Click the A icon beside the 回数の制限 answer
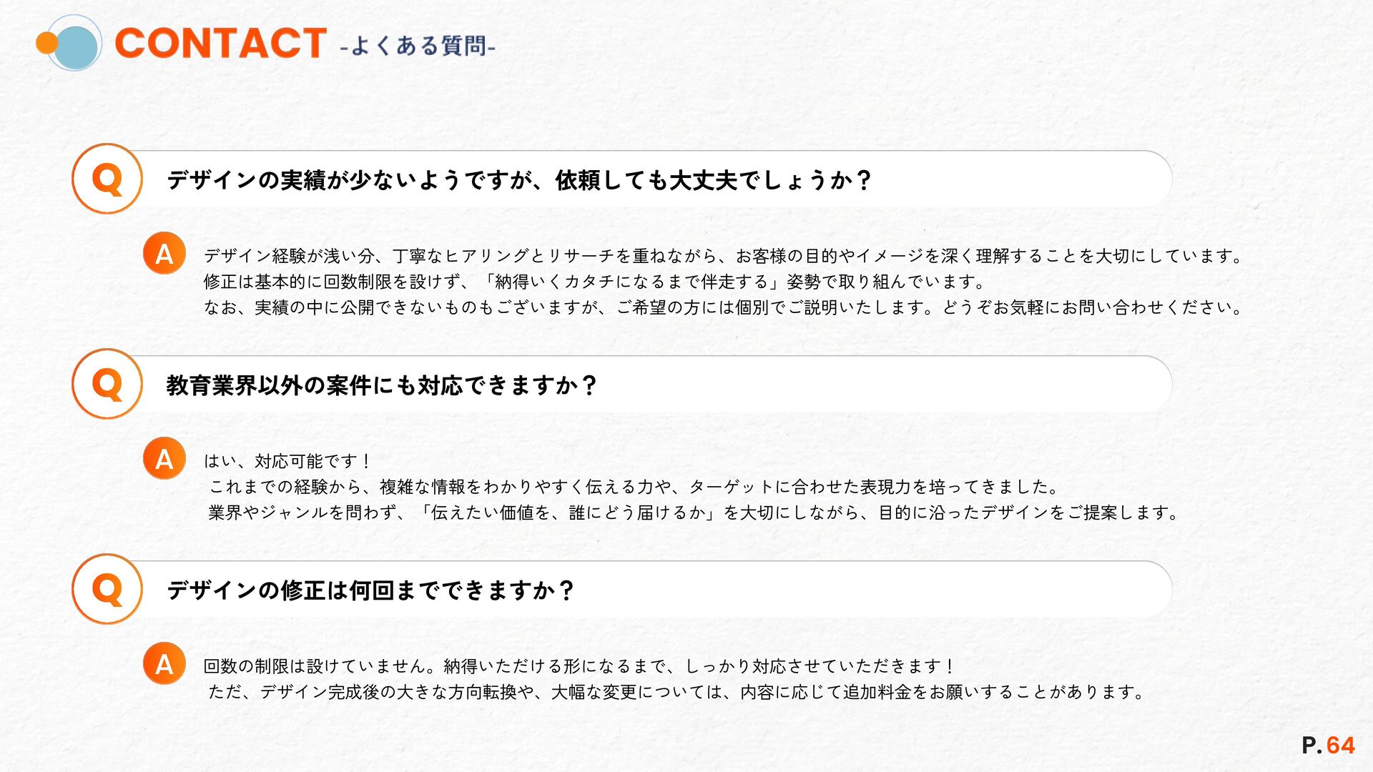This screenshot has width=1373, height=772. tap(164, 663)
